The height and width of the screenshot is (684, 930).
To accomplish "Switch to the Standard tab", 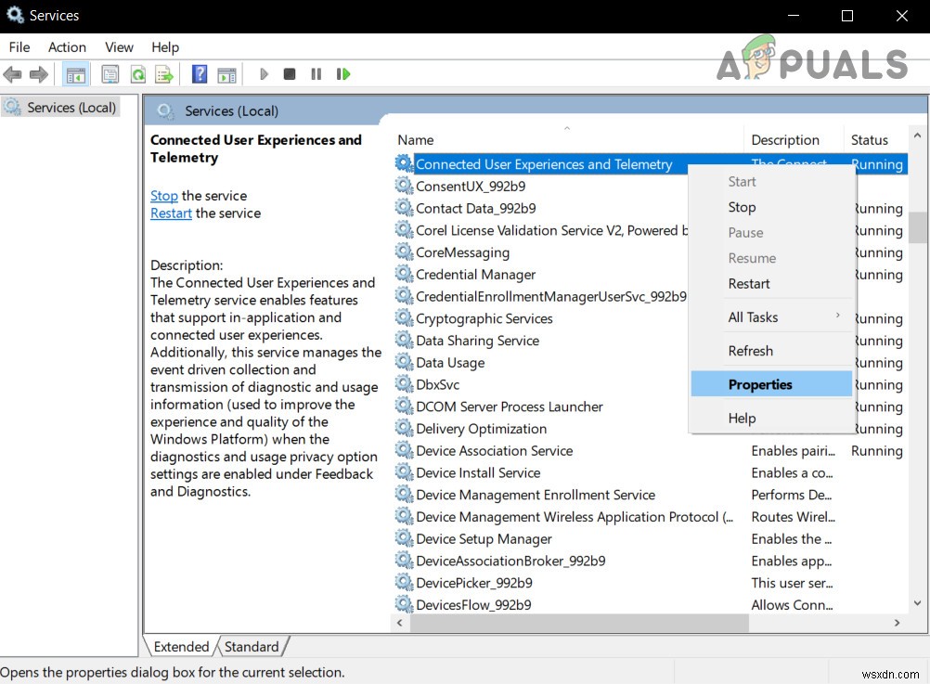I will [252, 646].
